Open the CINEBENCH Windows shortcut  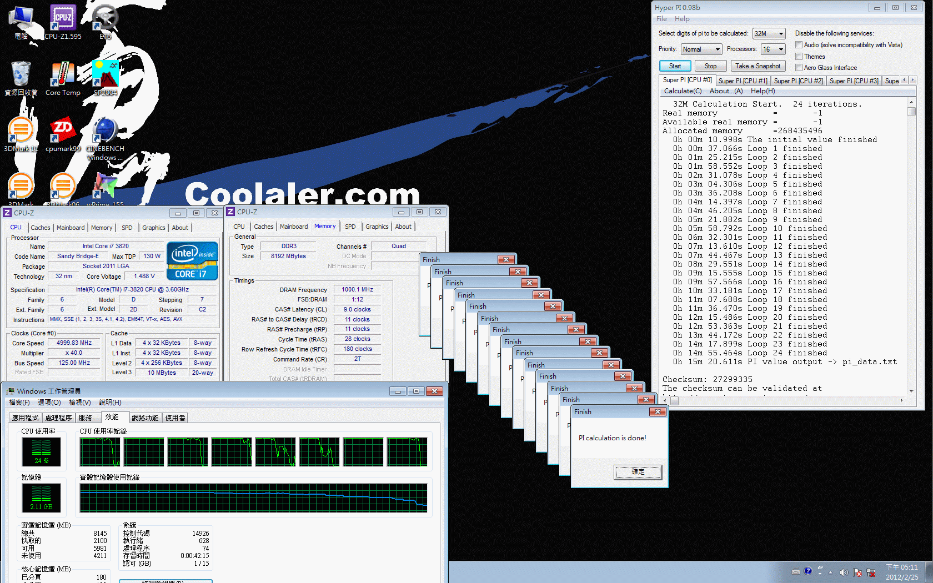[105, 139]
